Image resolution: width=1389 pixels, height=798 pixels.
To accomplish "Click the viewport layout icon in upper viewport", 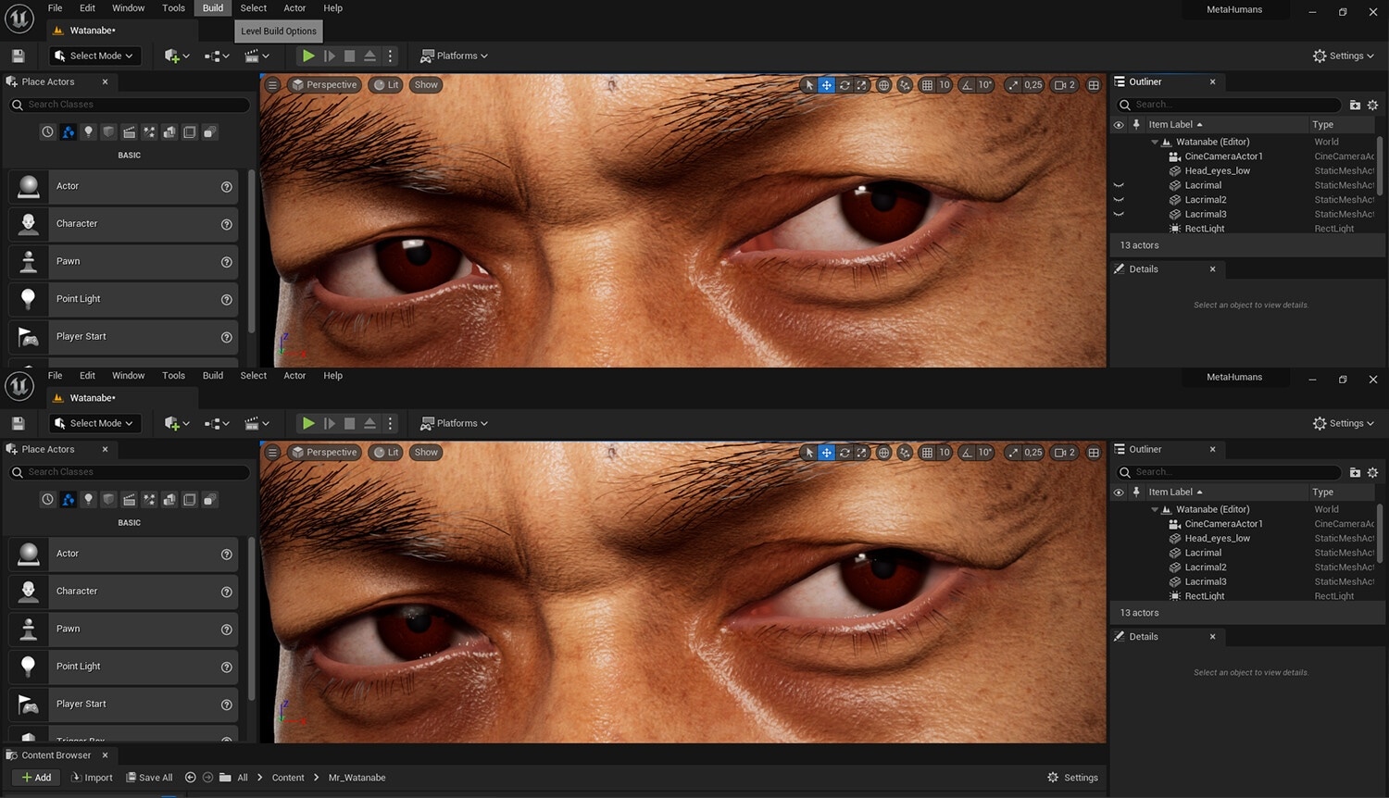I will click(x=1094, y=85).
